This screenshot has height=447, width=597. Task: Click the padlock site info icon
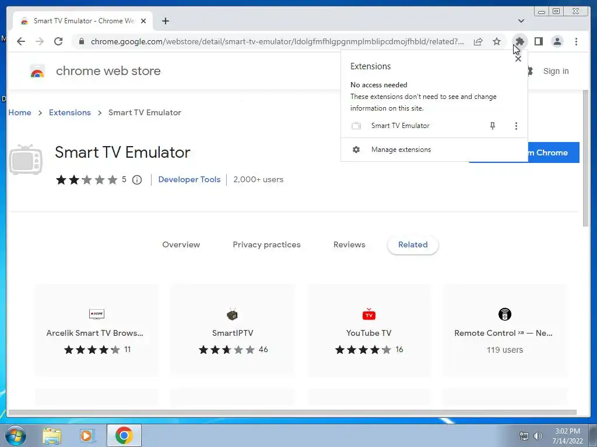click(x=82, y=41)
